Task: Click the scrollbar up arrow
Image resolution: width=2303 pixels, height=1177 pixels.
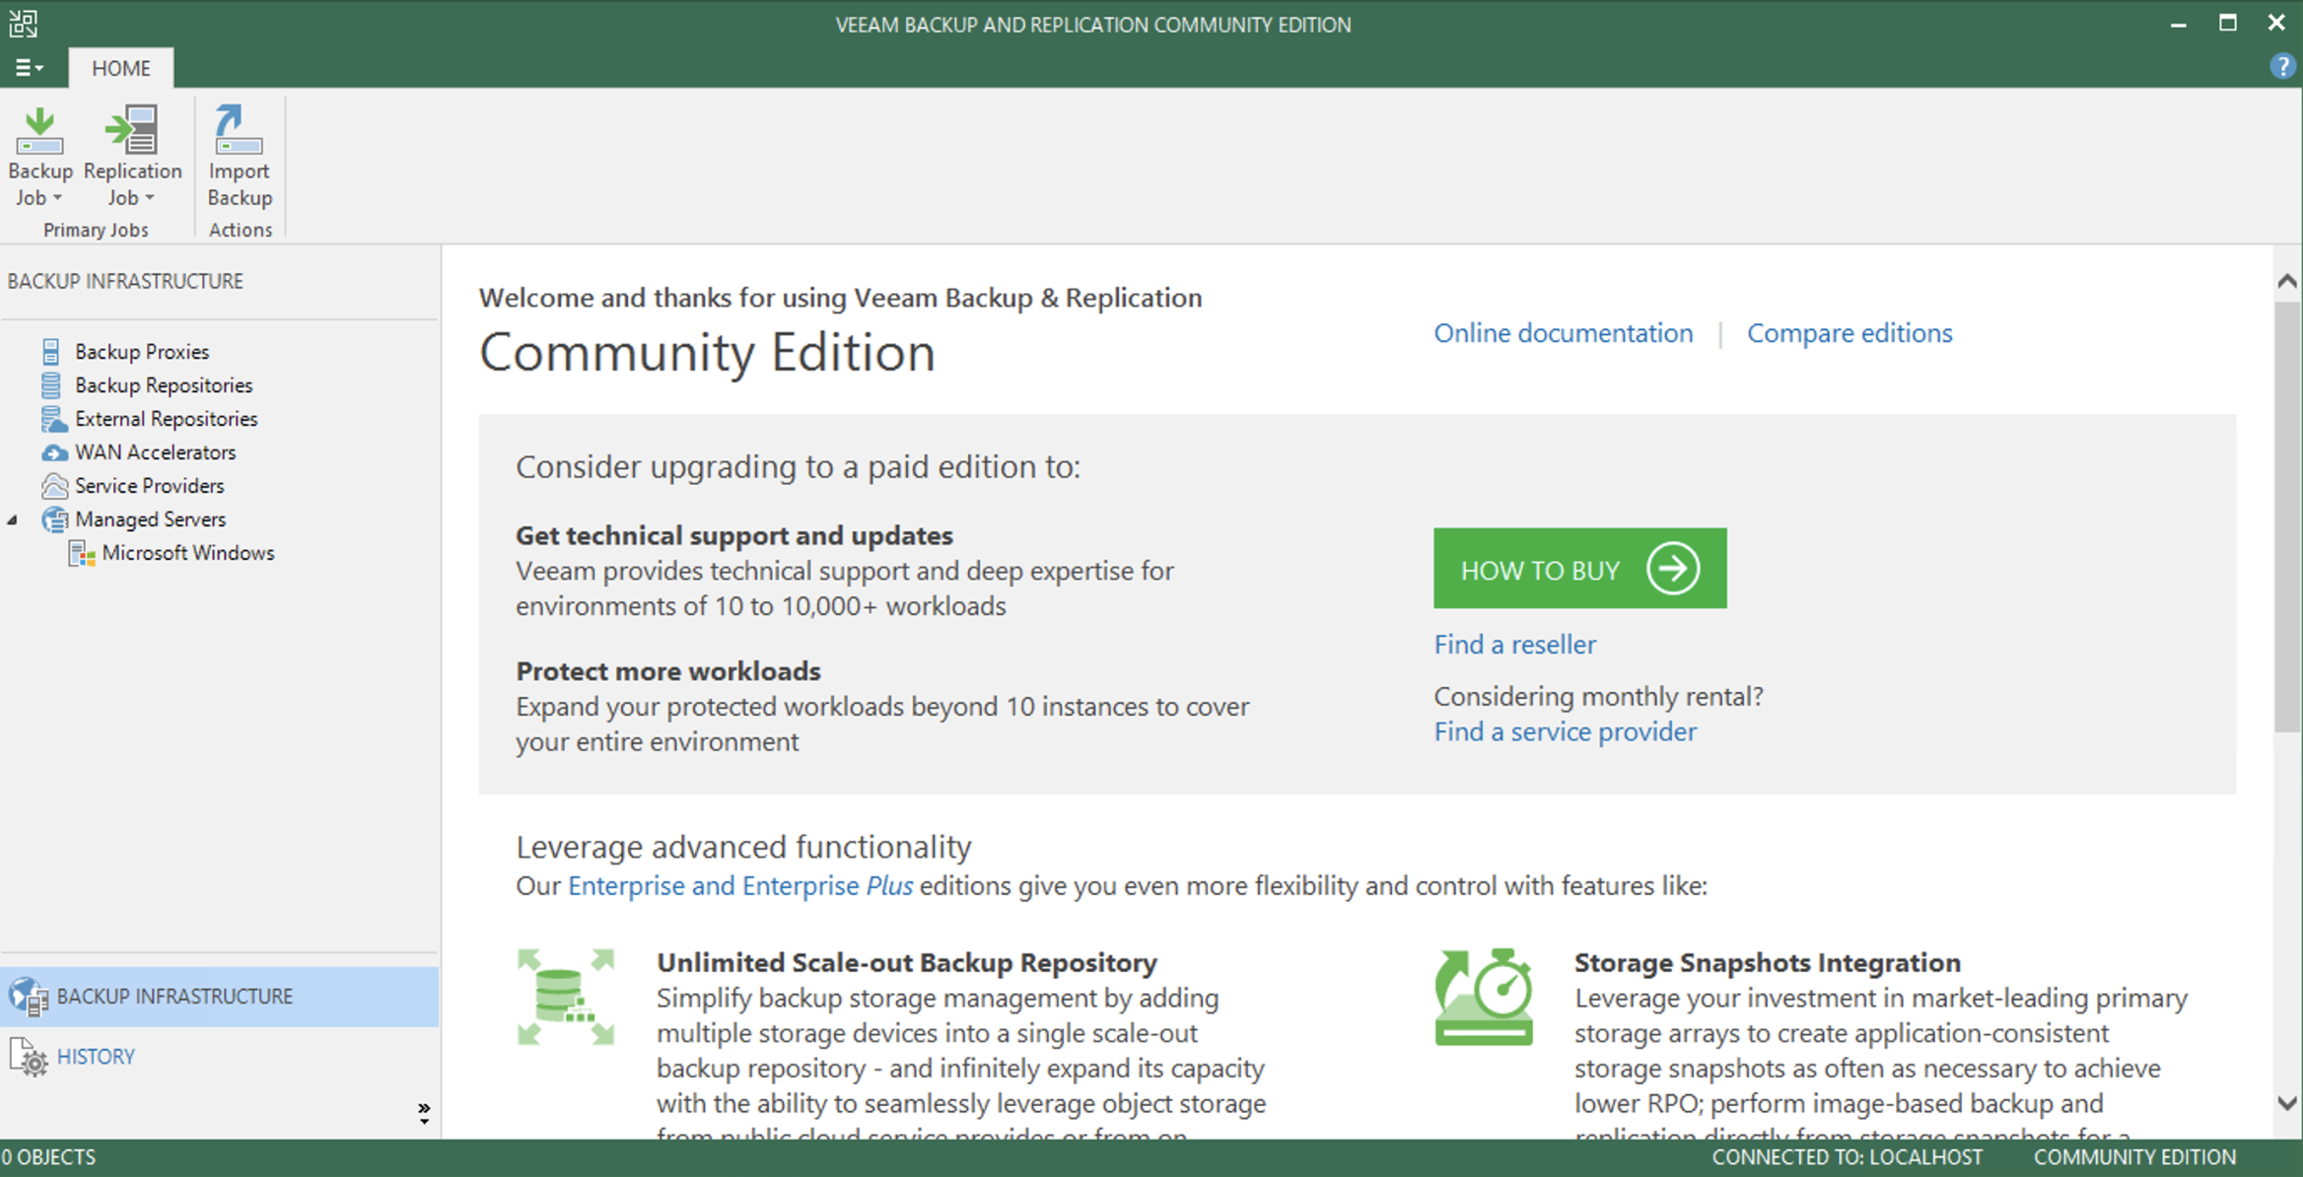Action: pyautogui.click(x=2287, y=281)
